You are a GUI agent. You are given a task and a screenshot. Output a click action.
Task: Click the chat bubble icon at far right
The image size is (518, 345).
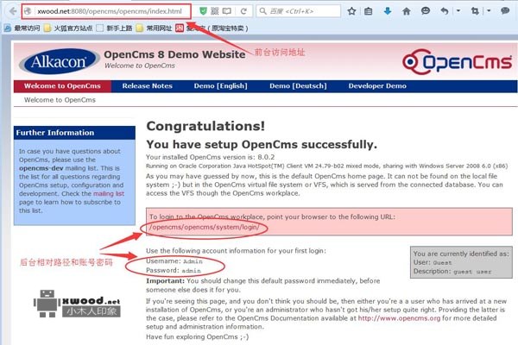tap(505, 11)
